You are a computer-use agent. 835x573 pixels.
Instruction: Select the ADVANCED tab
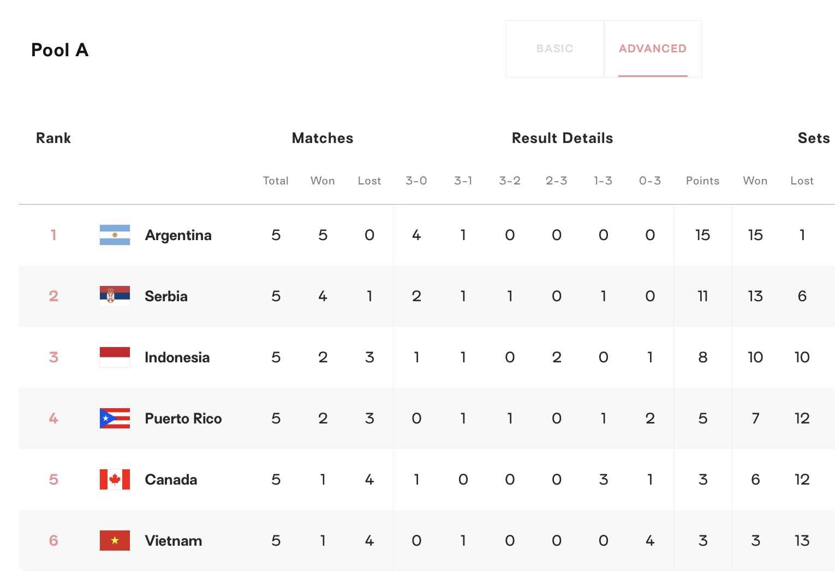(653, 49)
